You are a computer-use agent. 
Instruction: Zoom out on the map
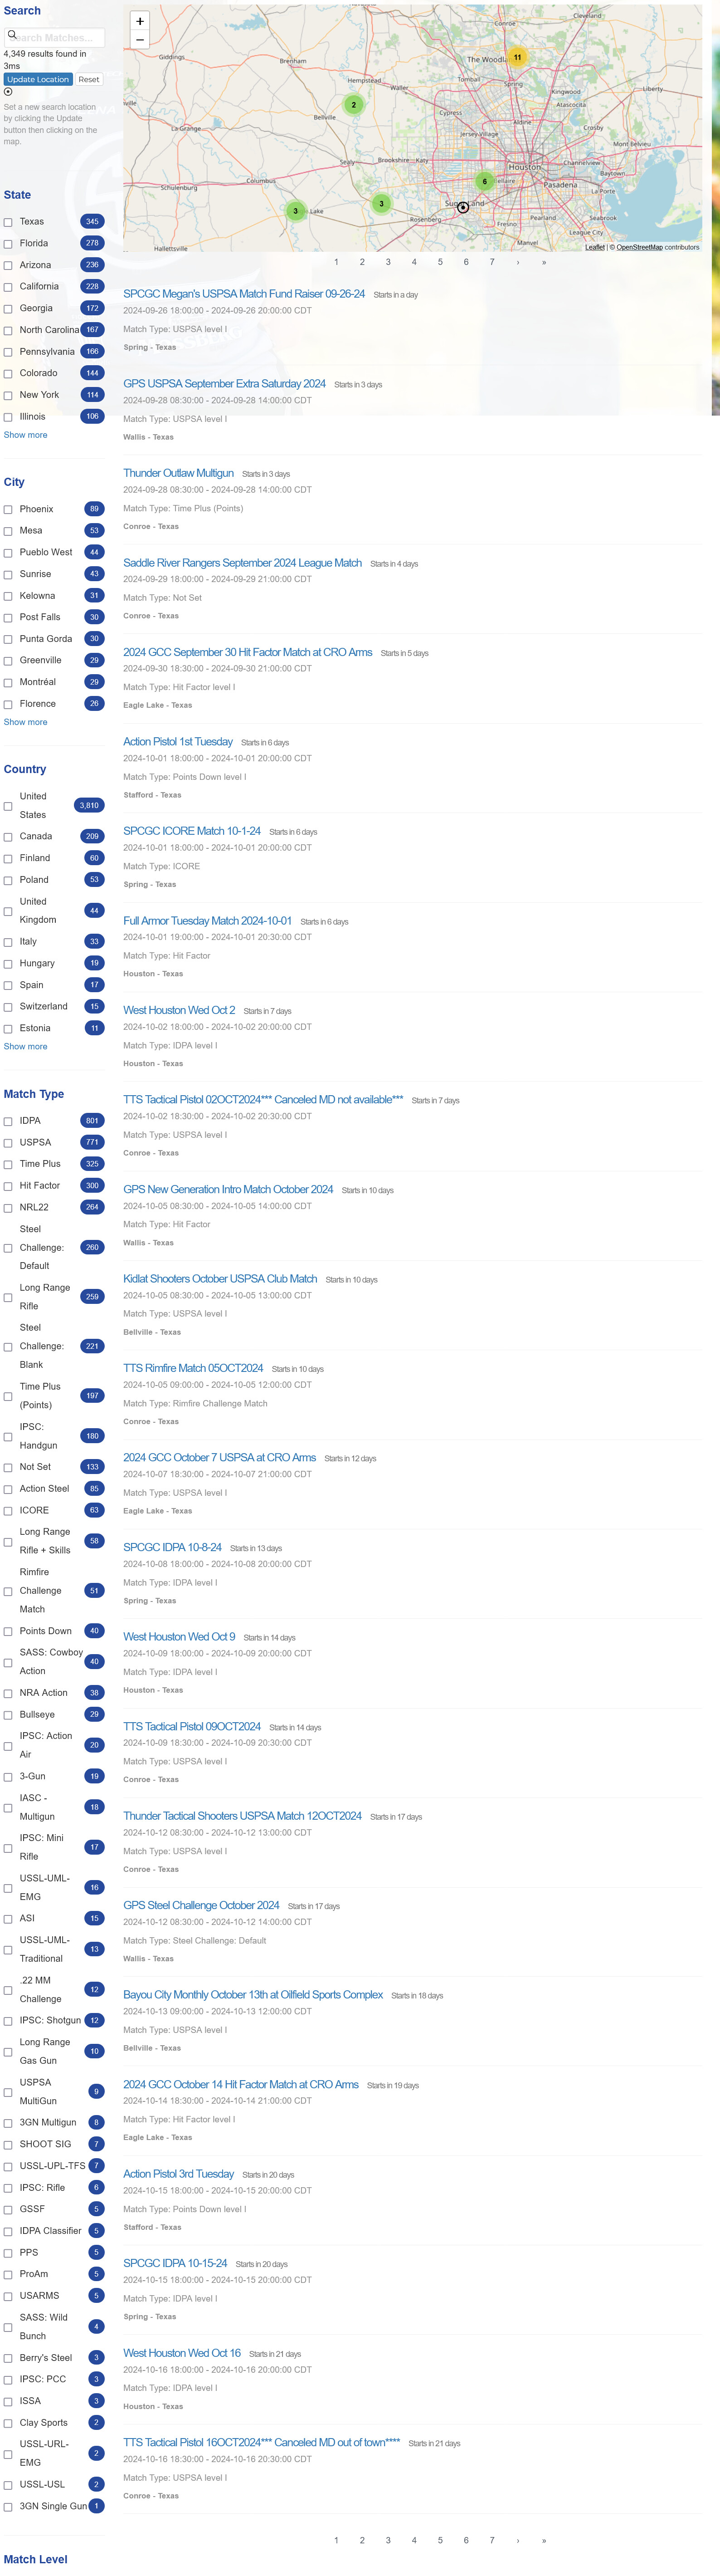point(140,40)
